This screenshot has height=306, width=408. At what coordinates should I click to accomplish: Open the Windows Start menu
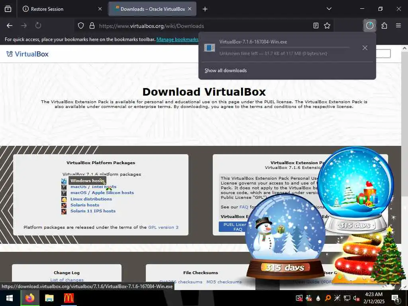[x=10, y=298]
